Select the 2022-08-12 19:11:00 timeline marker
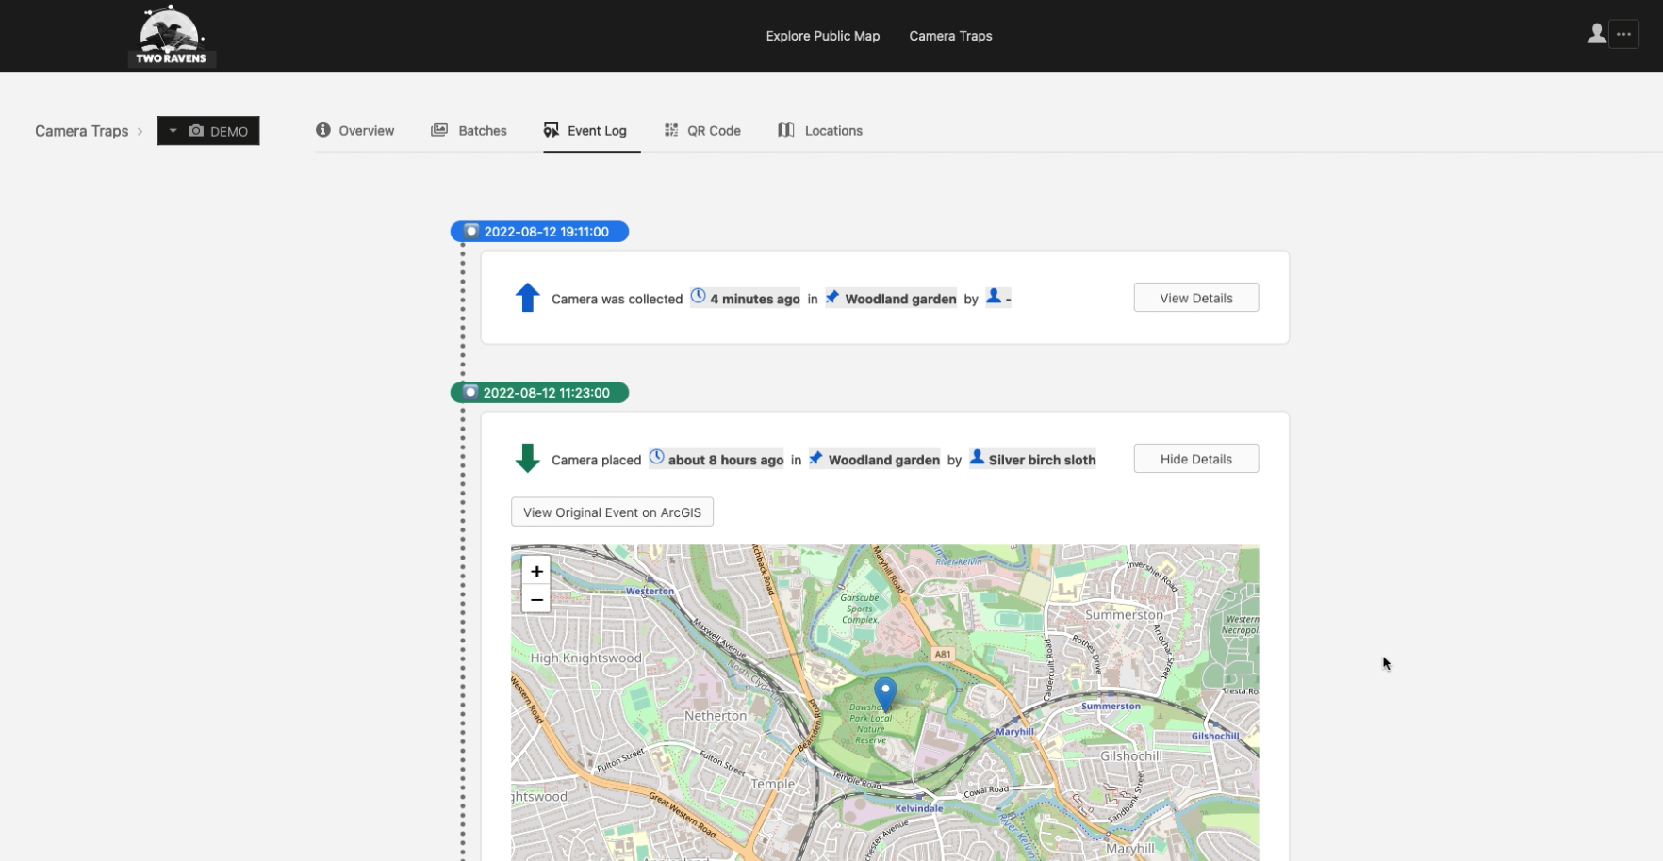The image size is (1663, 861). 539,232
